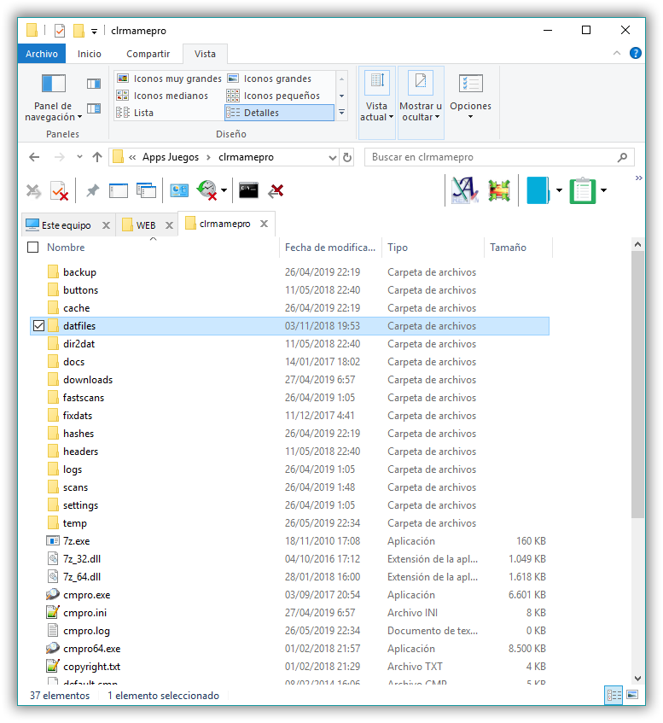This screenshot has width=663, height=723.
Task: Choose the Iconos pequeños layout
Action: click(x=273, y=96)
